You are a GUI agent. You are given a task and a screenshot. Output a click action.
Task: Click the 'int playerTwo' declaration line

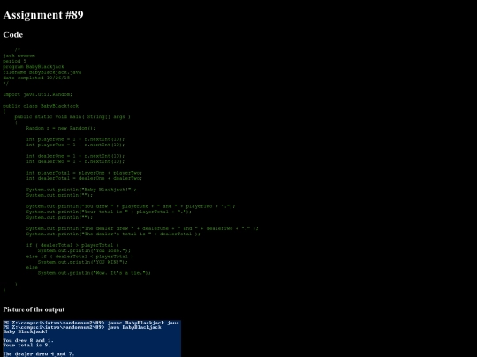click(75, 145)
